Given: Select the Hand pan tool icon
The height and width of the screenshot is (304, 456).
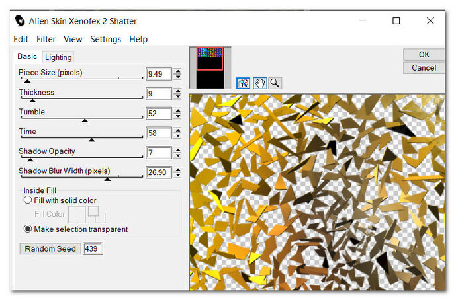Looking at the screenshot, I should [x=259, y=83].
